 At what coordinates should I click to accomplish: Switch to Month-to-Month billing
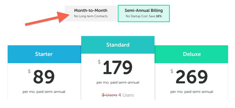click(x=91, y=13)
